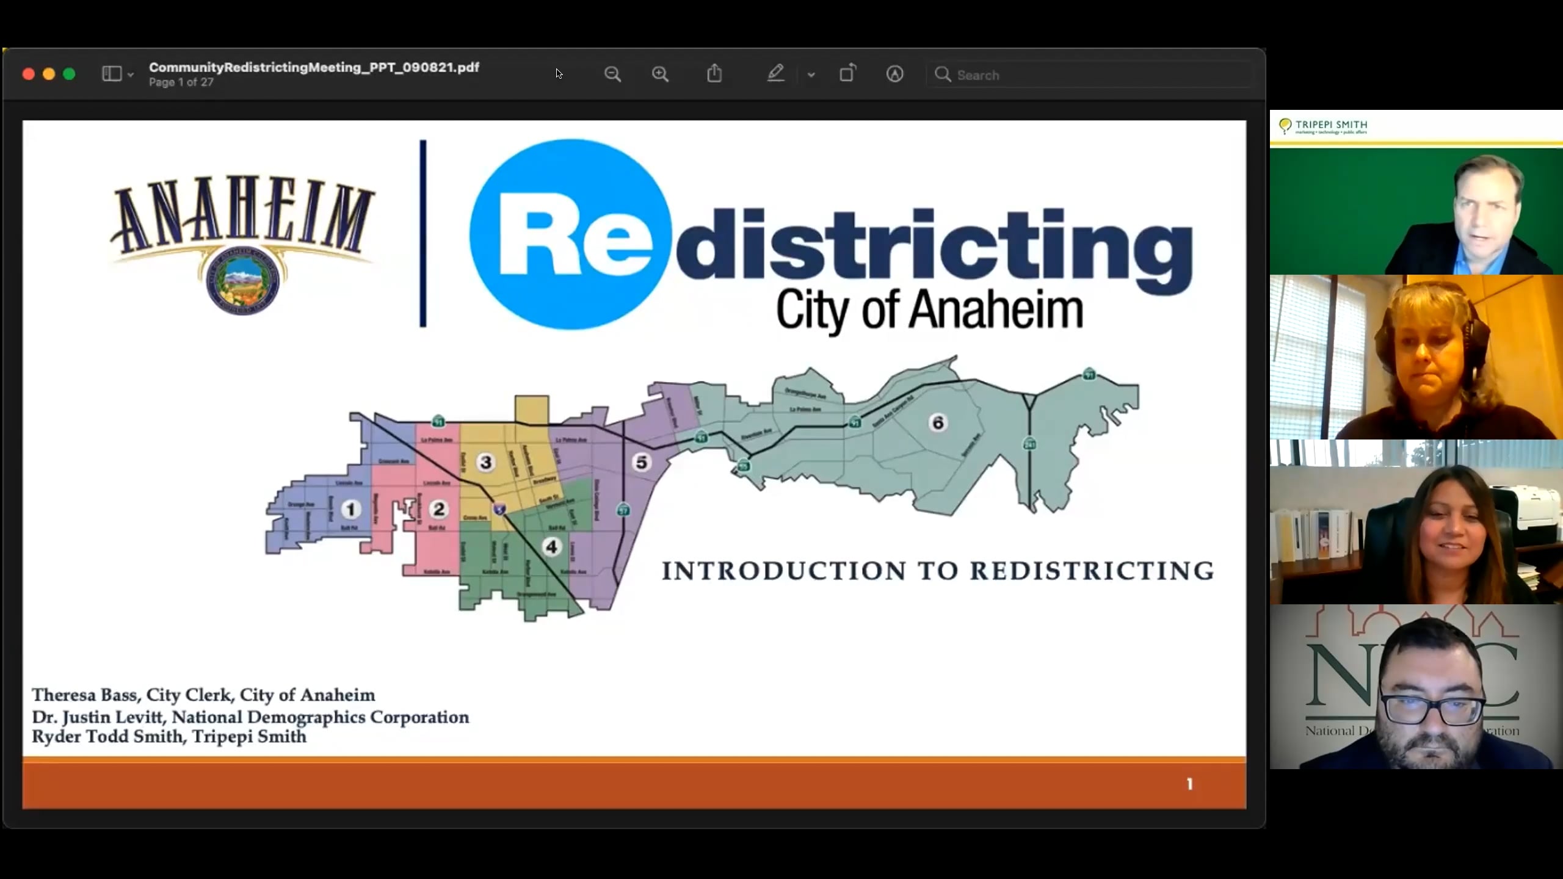Viewport: 1563px width, 879px height.
Task: Open the Share icon in toolbar
Action: 714,74
